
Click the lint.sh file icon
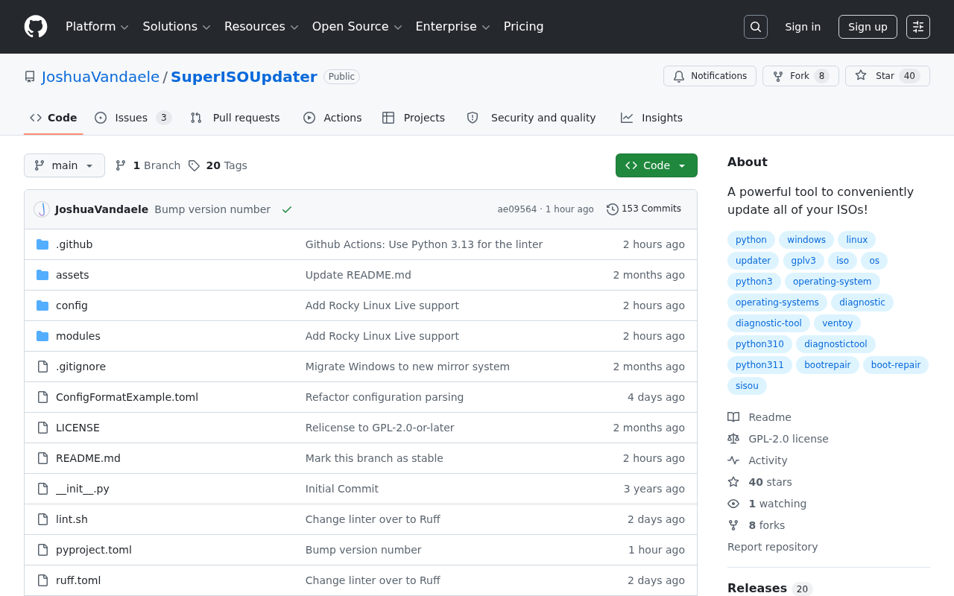click(42, 519)
